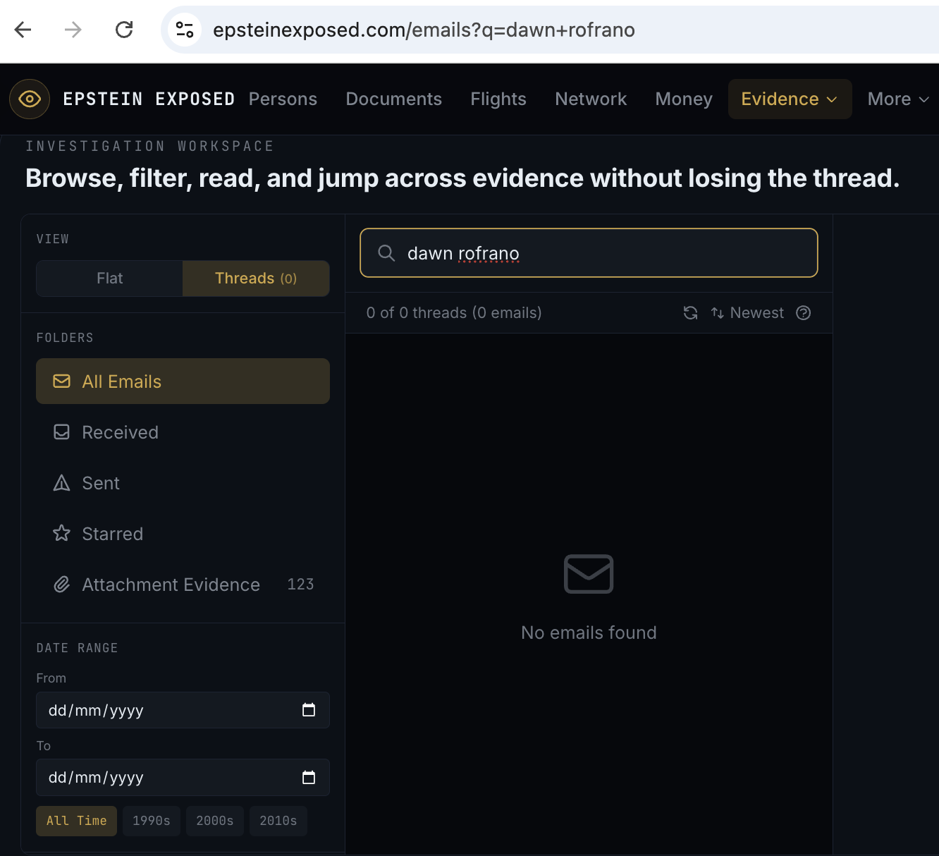939x856 pixels.
Task: Open the Flights nav item
Action: pyautogui.click(x=498, y=99)
